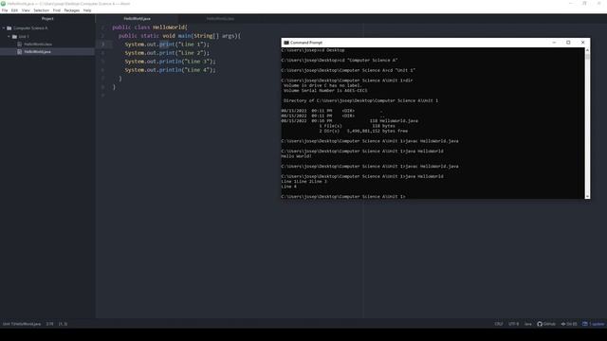Click the CRLF line ending selector
The width and height of the screenshot is (607, 341).
pyautogui.click(x=499, y=324)
